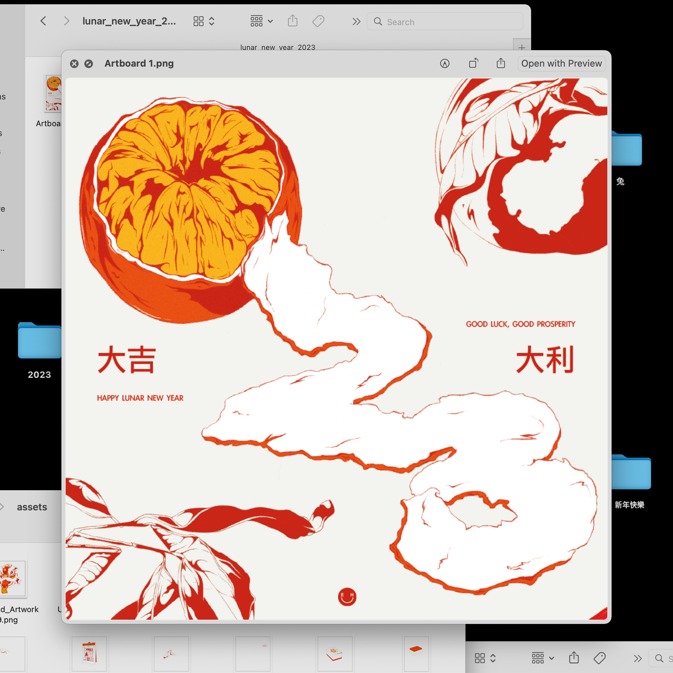Add new Finder tab with plus button
The width and height of the screenshot is (673, 673).
(x=522, y=47)
